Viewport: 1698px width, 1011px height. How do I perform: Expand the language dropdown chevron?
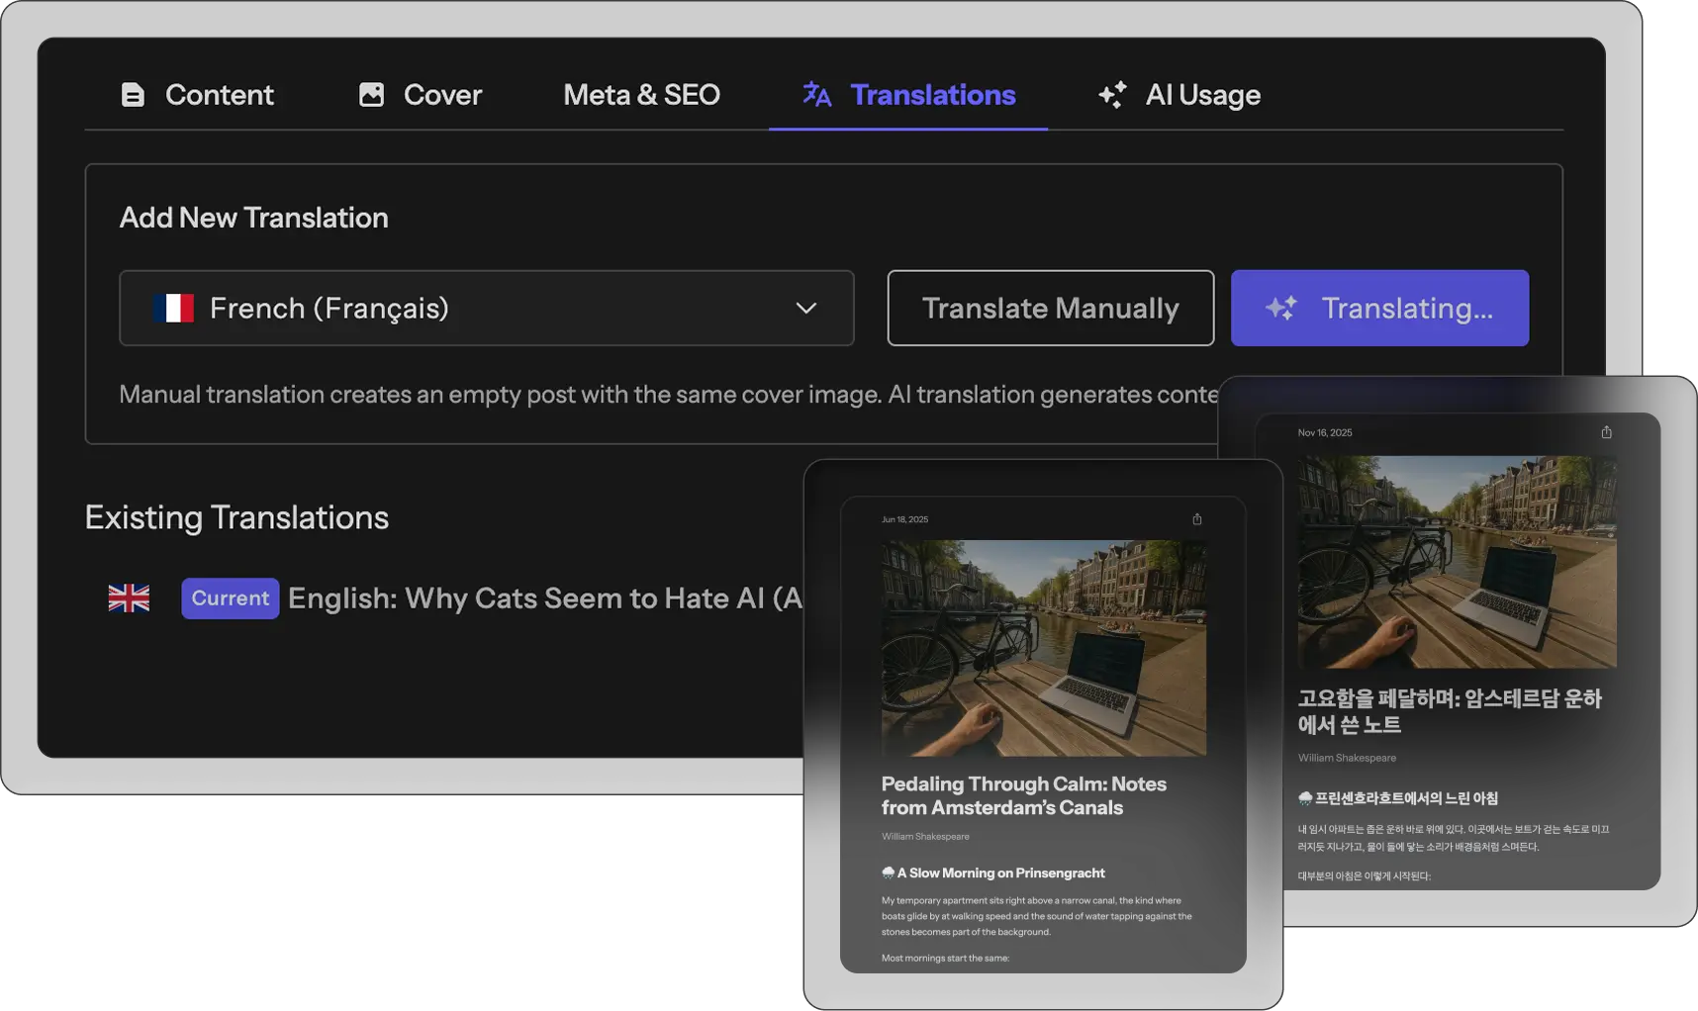(805, 309)
